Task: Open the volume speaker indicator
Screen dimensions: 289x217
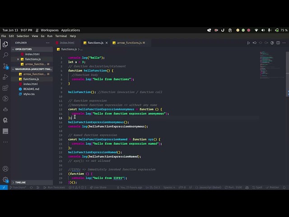Action: coord(263,30)
